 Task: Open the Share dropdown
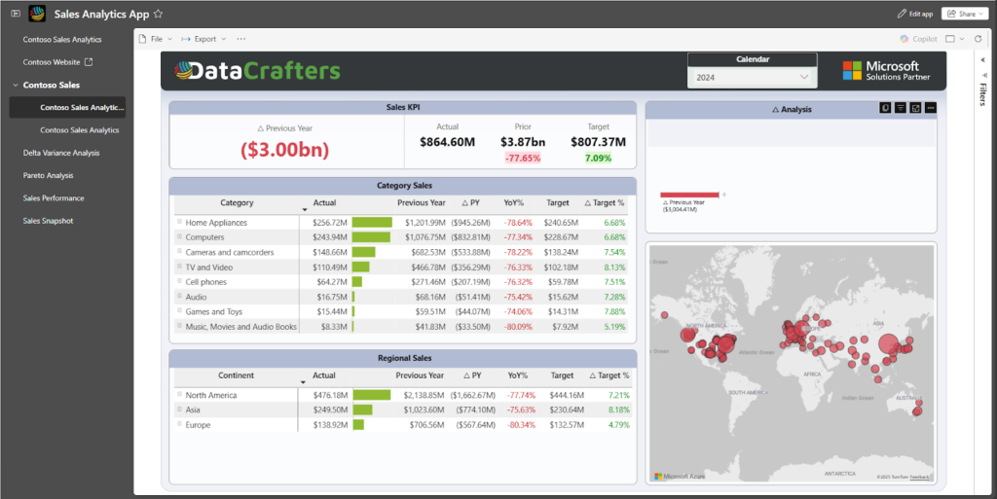tap(966, 14)
